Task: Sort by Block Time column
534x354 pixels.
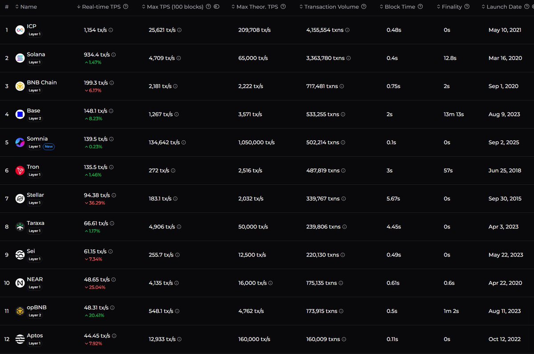Action: 397,7
